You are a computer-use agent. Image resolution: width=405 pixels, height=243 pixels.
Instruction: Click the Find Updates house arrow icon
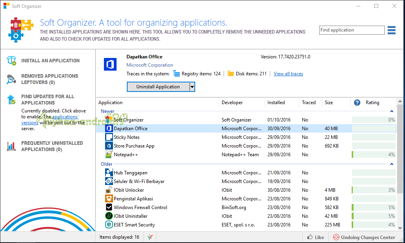pos(11,99)
